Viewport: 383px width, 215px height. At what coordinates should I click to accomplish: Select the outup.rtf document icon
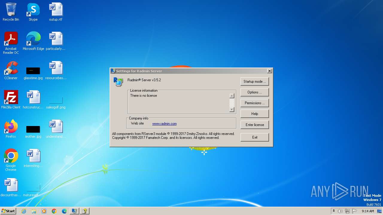click(x=56, y=12)
